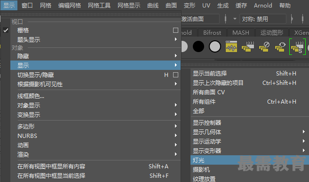Open the Arnold menu

263,5
